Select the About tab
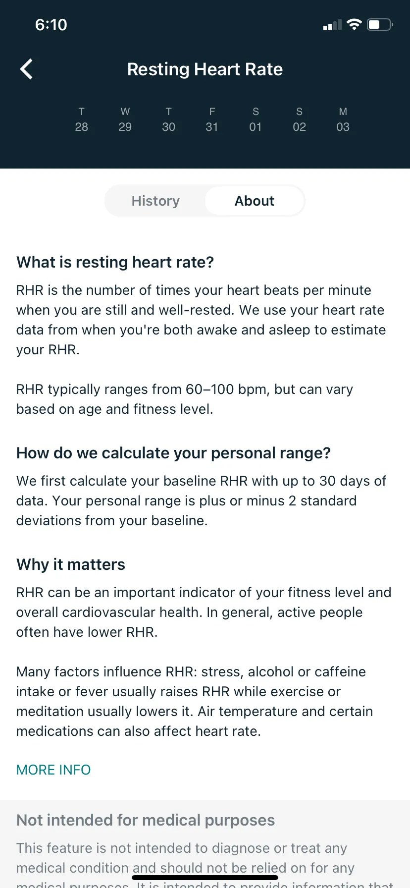410x888 pixels. click(x=254, y=201)
